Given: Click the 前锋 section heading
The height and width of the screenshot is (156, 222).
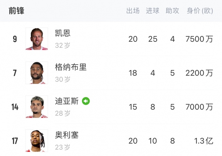Looking at the screenshot, I should [x=16, y=11].
